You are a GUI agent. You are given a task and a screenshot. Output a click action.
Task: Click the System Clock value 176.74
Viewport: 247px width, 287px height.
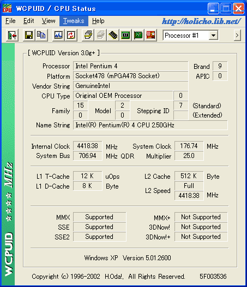(x=189, y=146)
